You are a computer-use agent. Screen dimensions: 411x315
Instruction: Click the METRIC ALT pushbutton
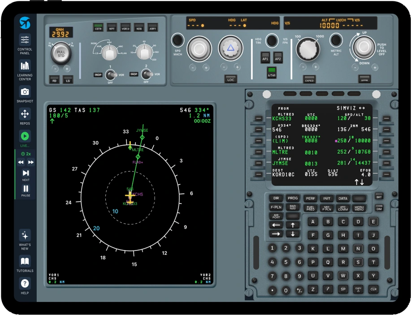[336, 40]
